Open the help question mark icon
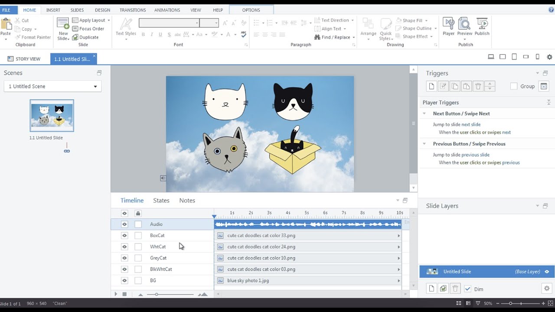Viewport: 555px width, 312px height. (551, 10)
